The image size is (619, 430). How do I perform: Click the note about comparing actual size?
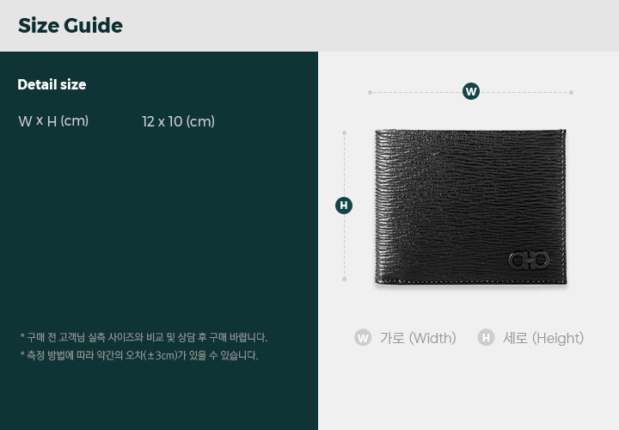[144, 337]
